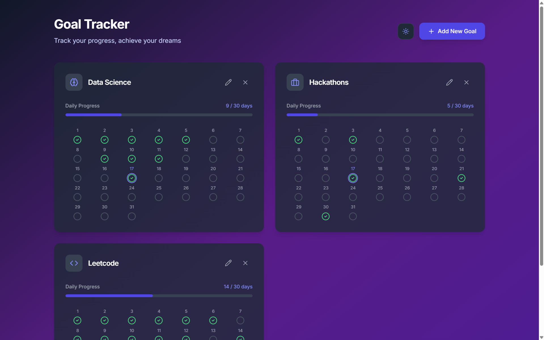Screen dimensions: 544x340
Task: Click the '14 / 30 days' counter
Action: pyautogui.click(x=238, y=287)
